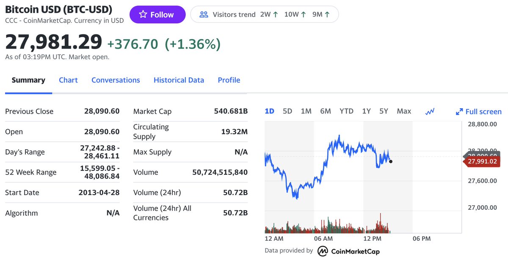Click the 06 AM time axis label
This screenshot has width=508, height=261.
323,239
